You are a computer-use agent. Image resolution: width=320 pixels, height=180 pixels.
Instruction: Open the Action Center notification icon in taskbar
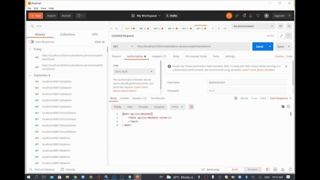[288, 177]
